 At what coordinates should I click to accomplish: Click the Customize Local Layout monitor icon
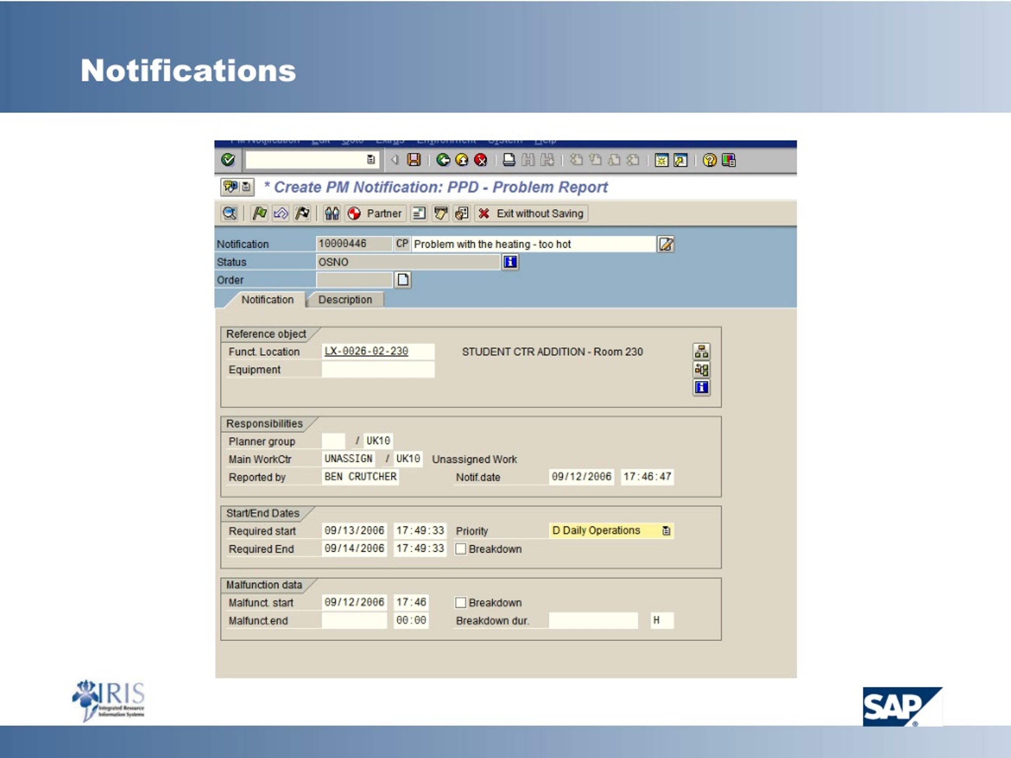click(729, 160)
